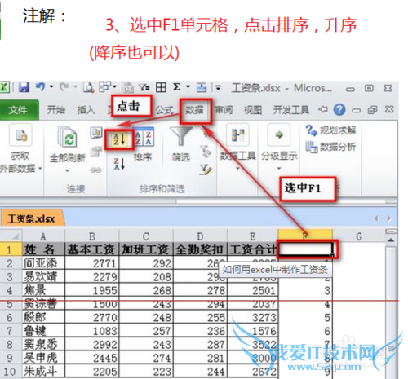
Task: Click the 姓 名 header cell
Action: 43,249
